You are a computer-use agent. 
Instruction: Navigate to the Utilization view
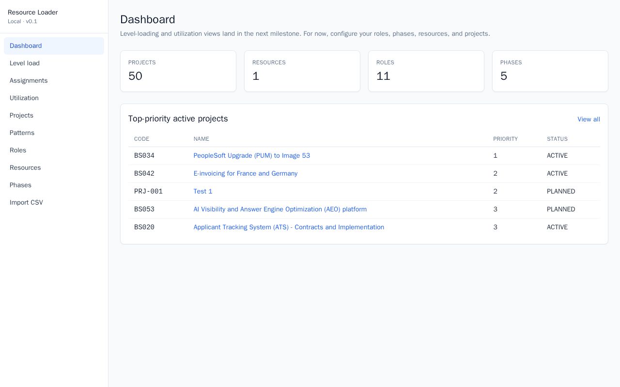pyautogui.click(x=54, y=98)
